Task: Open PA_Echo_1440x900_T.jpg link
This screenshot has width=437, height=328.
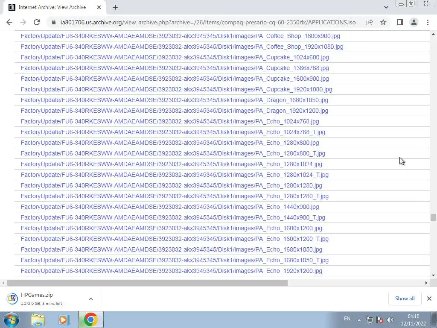Action: coord(173,217)
